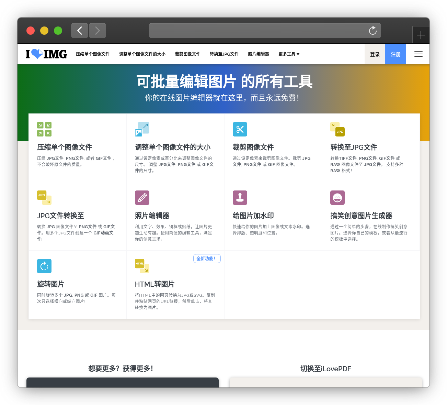This screenshot has height=405, width=447.
Task: Select the meme generator smiley icon
Action: coord(337,198)
